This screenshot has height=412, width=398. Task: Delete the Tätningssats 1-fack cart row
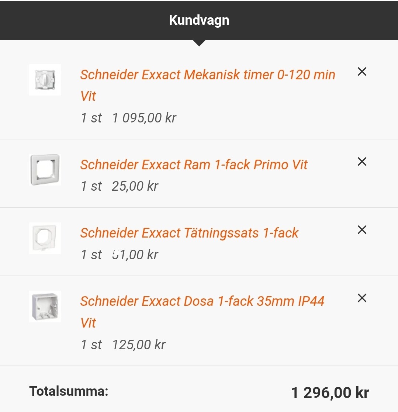tap(362, 230)
